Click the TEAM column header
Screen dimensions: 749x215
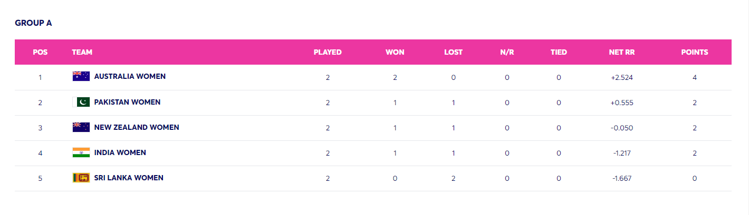coord(82,52)
